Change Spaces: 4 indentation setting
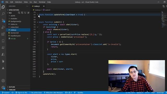This screenshot has height=94, width=167. (x=140, y=93)
